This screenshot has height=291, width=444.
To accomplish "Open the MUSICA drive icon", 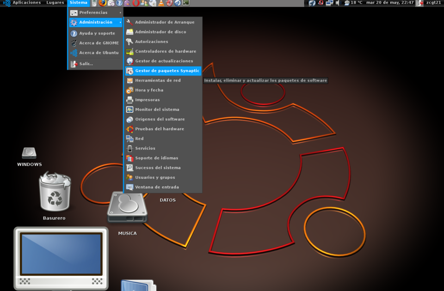I will pos(127,208).
